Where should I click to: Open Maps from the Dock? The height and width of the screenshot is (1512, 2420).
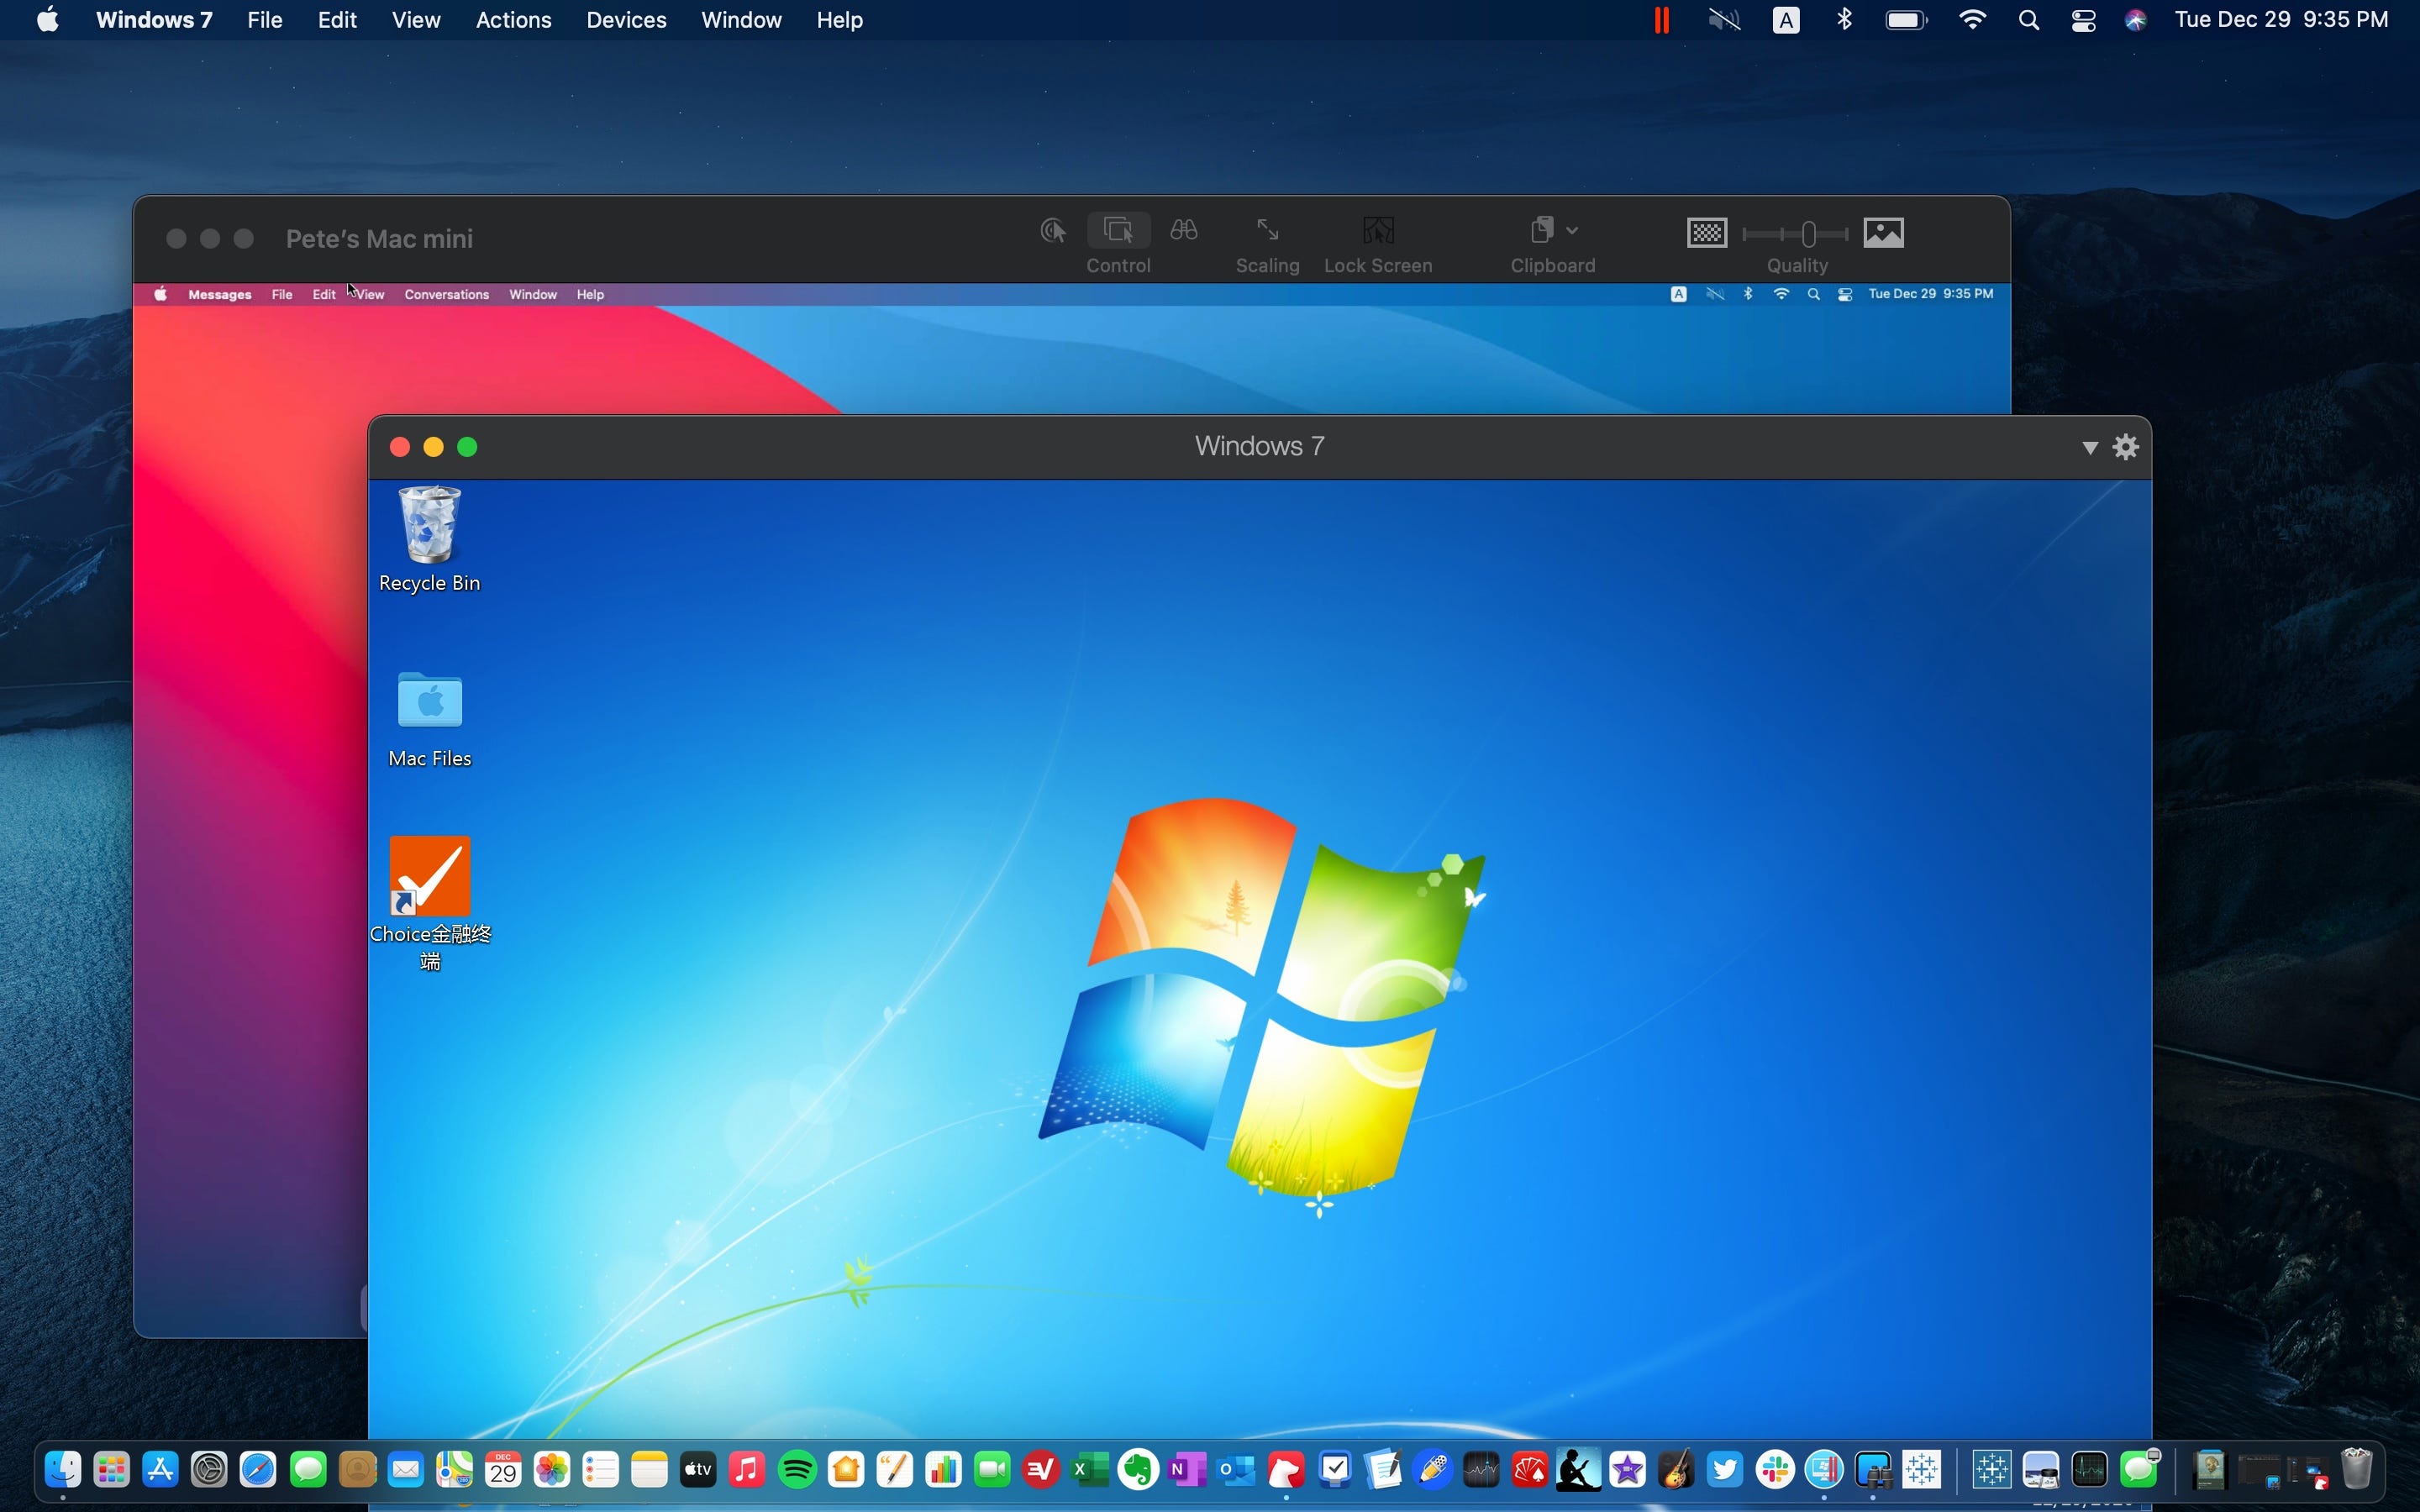point(454,1470)
